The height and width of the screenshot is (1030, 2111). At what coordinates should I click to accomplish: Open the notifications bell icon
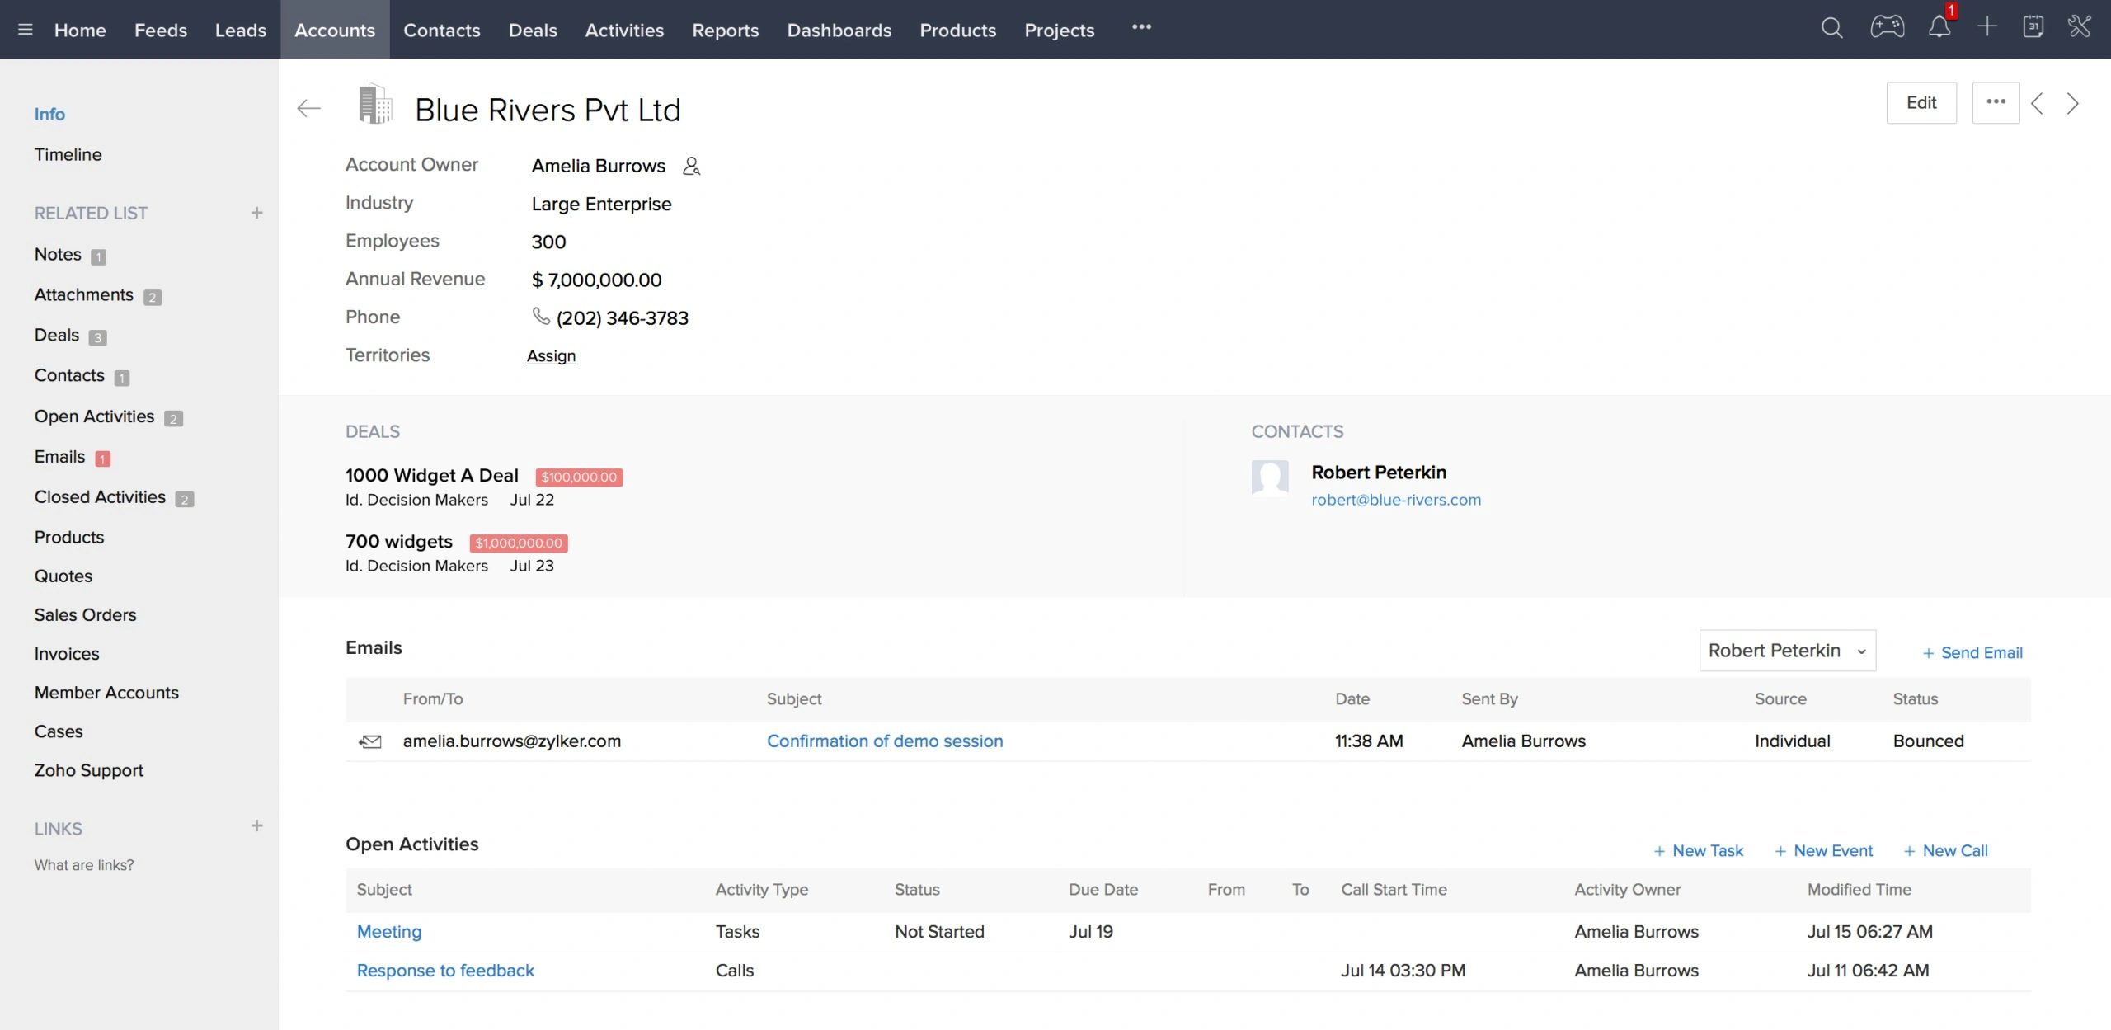coord(1939,28)
